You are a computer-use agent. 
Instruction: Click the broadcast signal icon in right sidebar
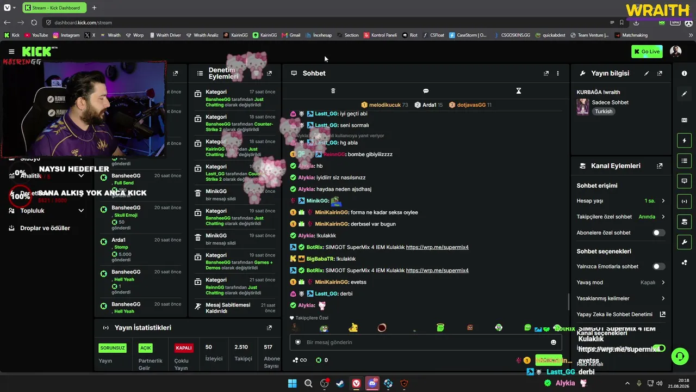click(x=684, y=201)
